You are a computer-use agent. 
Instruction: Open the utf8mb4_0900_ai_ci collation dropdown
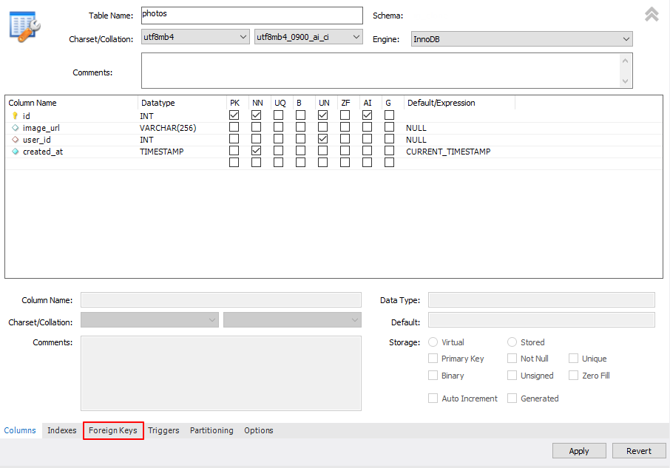point(308,37)
